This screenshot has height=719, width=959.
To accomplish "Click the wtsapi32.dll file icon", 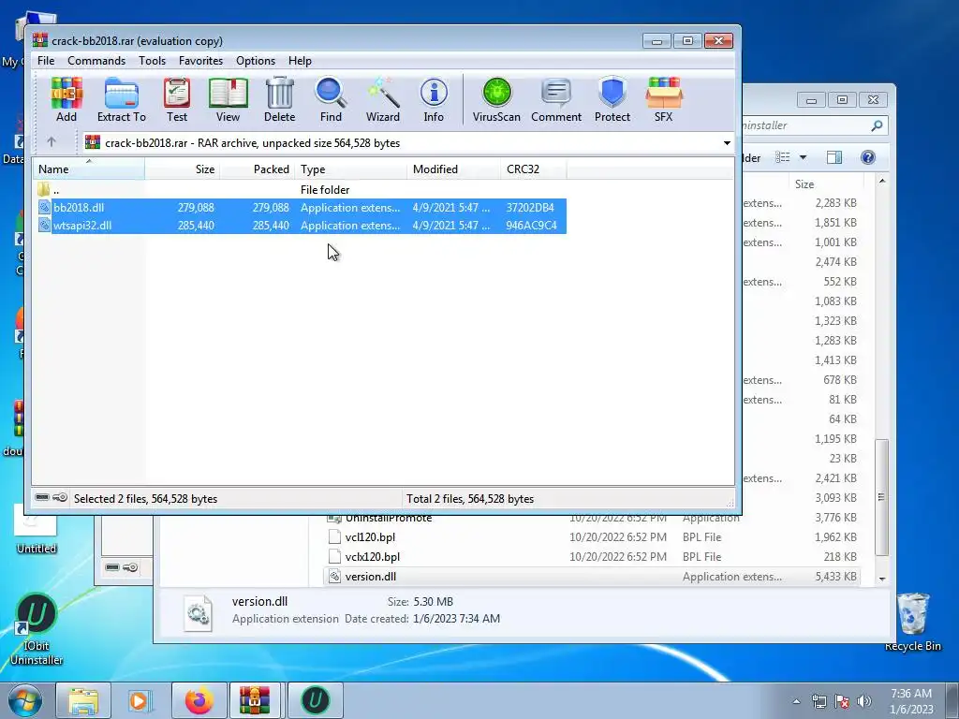I will tap(44, 225).
